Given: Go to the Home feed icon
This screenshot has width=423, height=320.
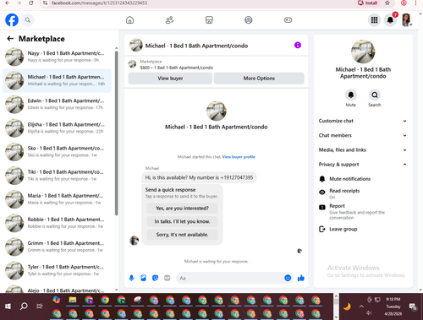Looking at the screenshot, I should click(129, 20).
